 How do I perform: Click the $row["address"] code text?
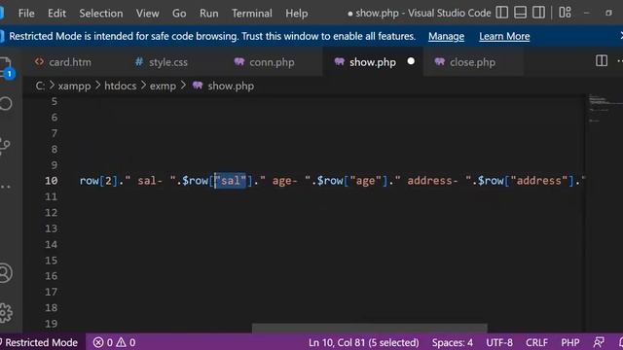point(526,181)
